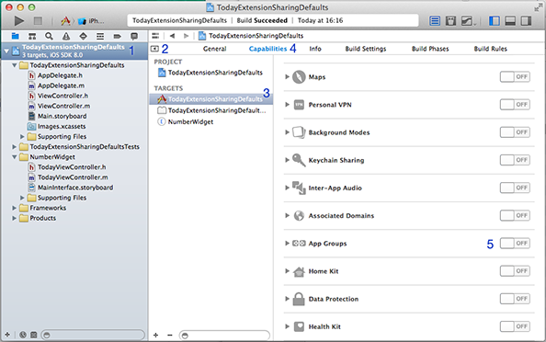Turn on the Inter-App Audio switch
The image size is (546, 342).
click(x=515, y=188)
